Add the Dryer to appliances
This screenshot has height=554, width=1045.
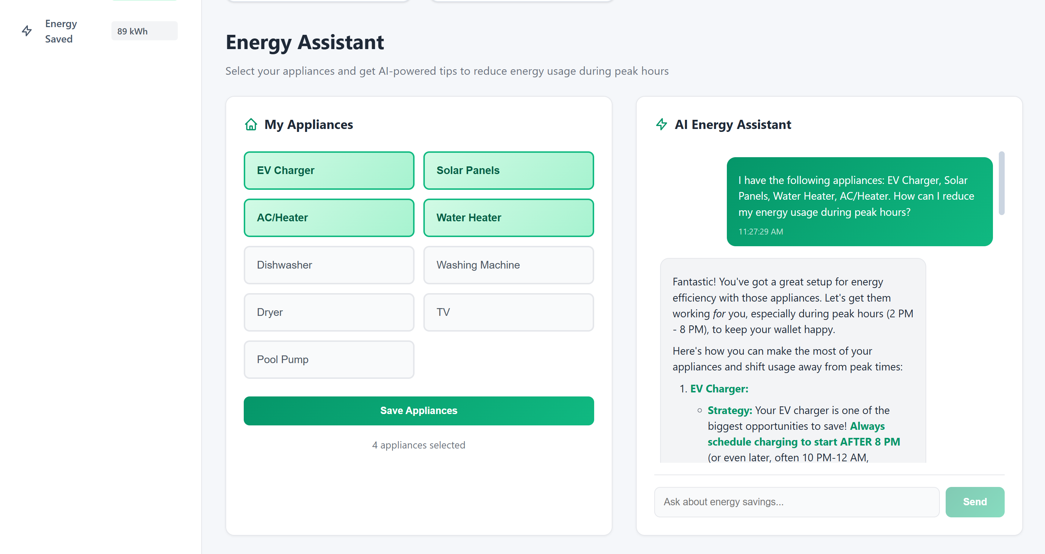pyautogui.click(x=328, y=312)
